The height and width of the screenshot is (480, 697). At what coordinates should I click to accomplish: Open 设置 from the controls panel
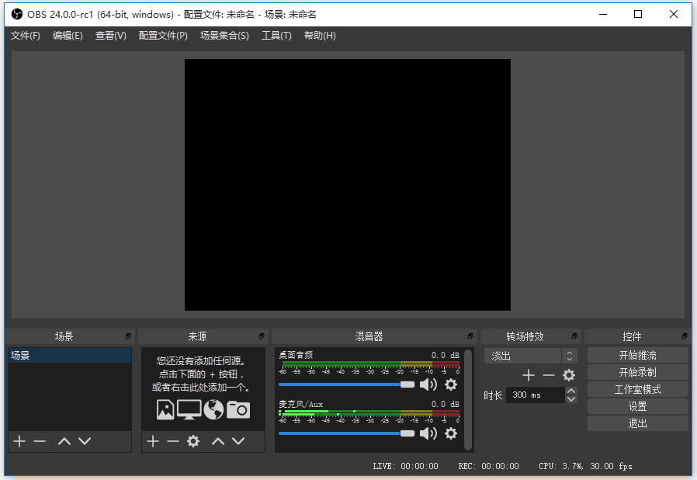[637, 405]
